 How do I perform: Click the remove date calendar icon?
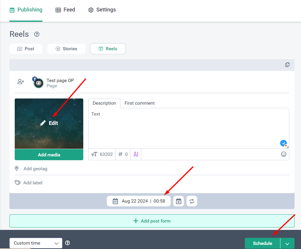pyautogui.click(x=179, y=201)
